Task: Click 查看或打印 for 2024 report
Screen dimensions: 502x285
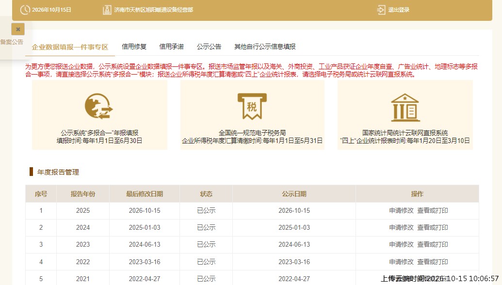Action: (x=433, y=227)
